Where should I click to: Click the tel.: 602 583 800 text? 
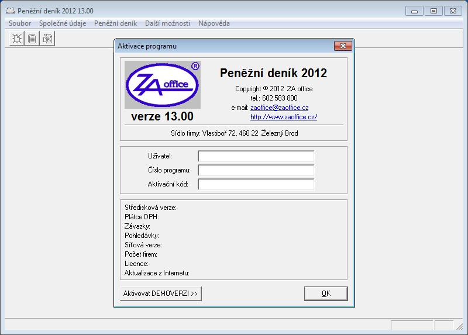point(274,98)
